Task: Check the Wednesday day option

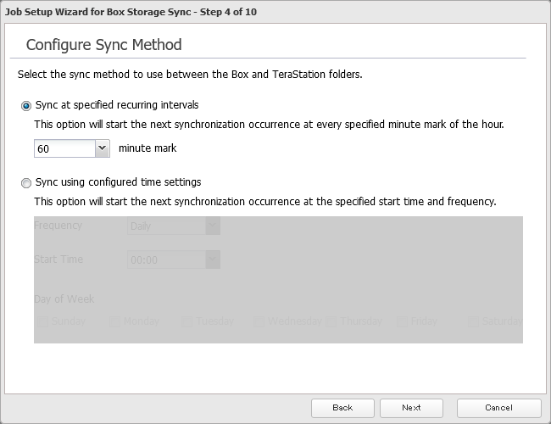Action: coord(259,321)
